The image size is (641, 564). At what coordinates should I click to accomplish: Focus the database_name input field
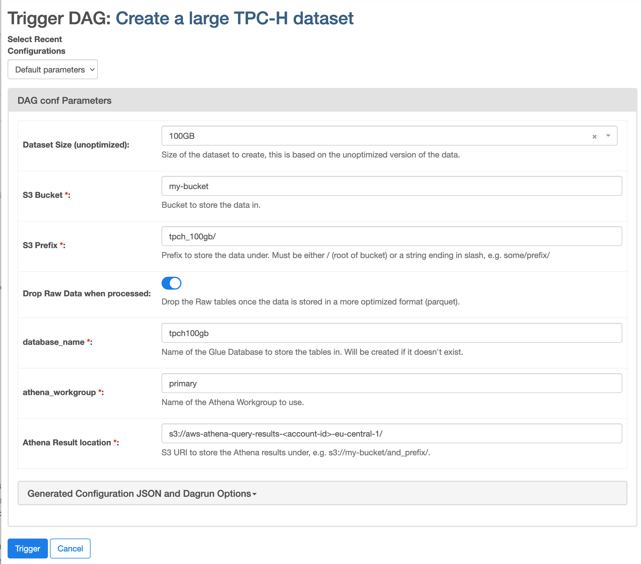point(392,333)
